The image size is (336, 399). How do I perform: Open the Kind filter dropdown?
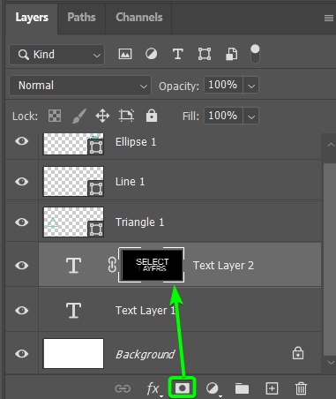pos(57,55)
